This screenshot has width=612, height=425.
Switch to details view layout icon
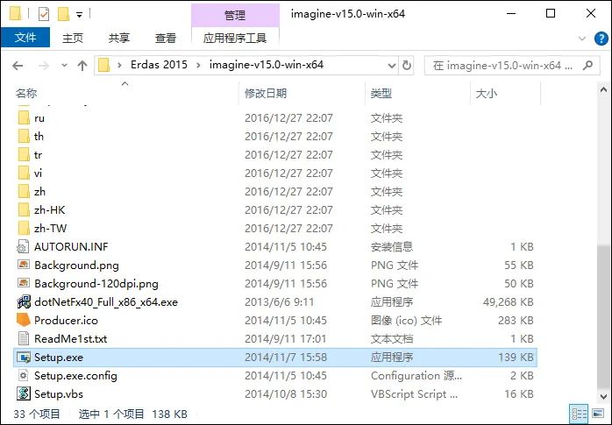580,414
